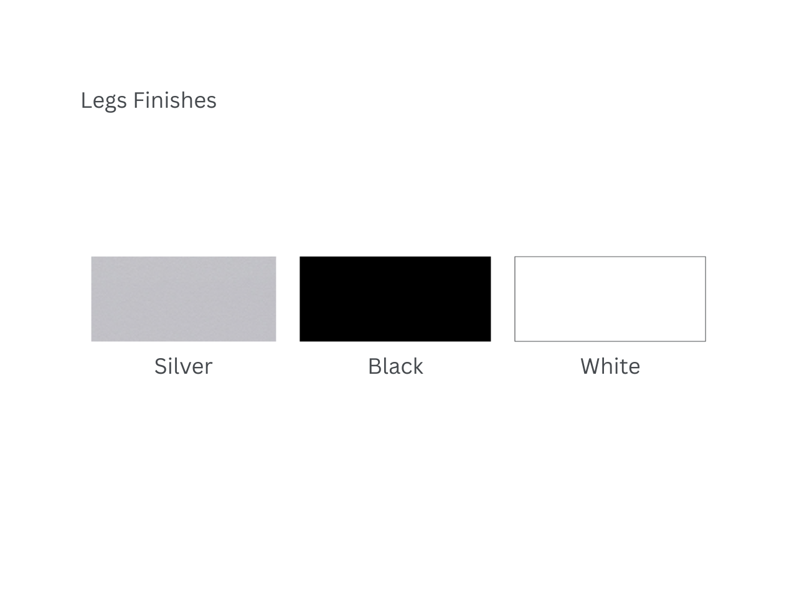The image size is (797, 598).
Task: Click the Silver text label
Action: (183, 366)
